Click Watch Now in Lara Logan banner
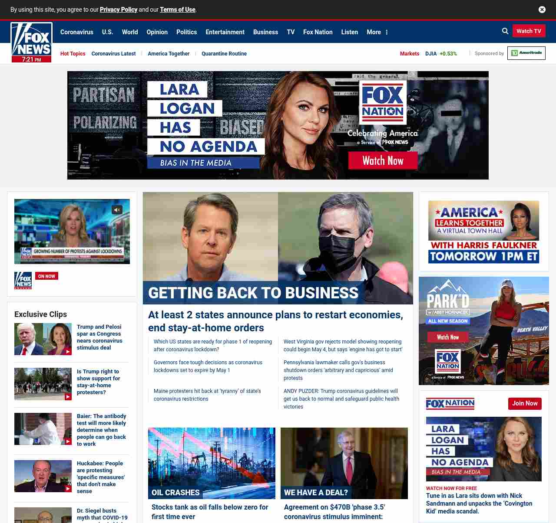Viewport: 556px width, 523px height. point(383,161)
